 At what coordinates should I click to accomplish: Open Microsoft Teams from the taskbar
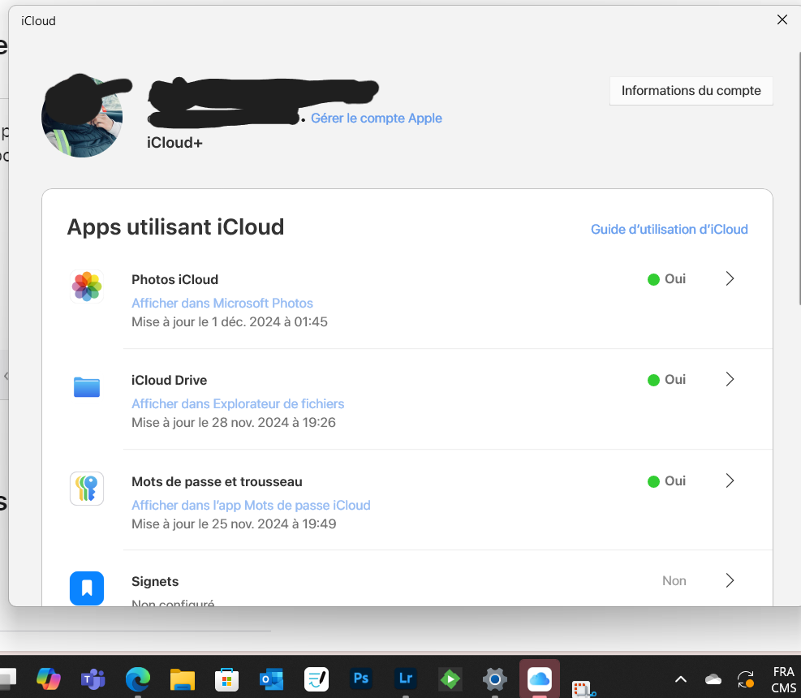(93, 679)
